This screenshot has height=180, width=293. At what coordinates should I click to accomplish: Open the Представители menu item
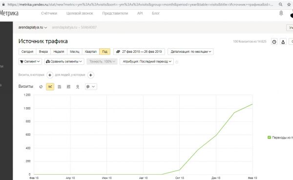click(x=115, y=13)
